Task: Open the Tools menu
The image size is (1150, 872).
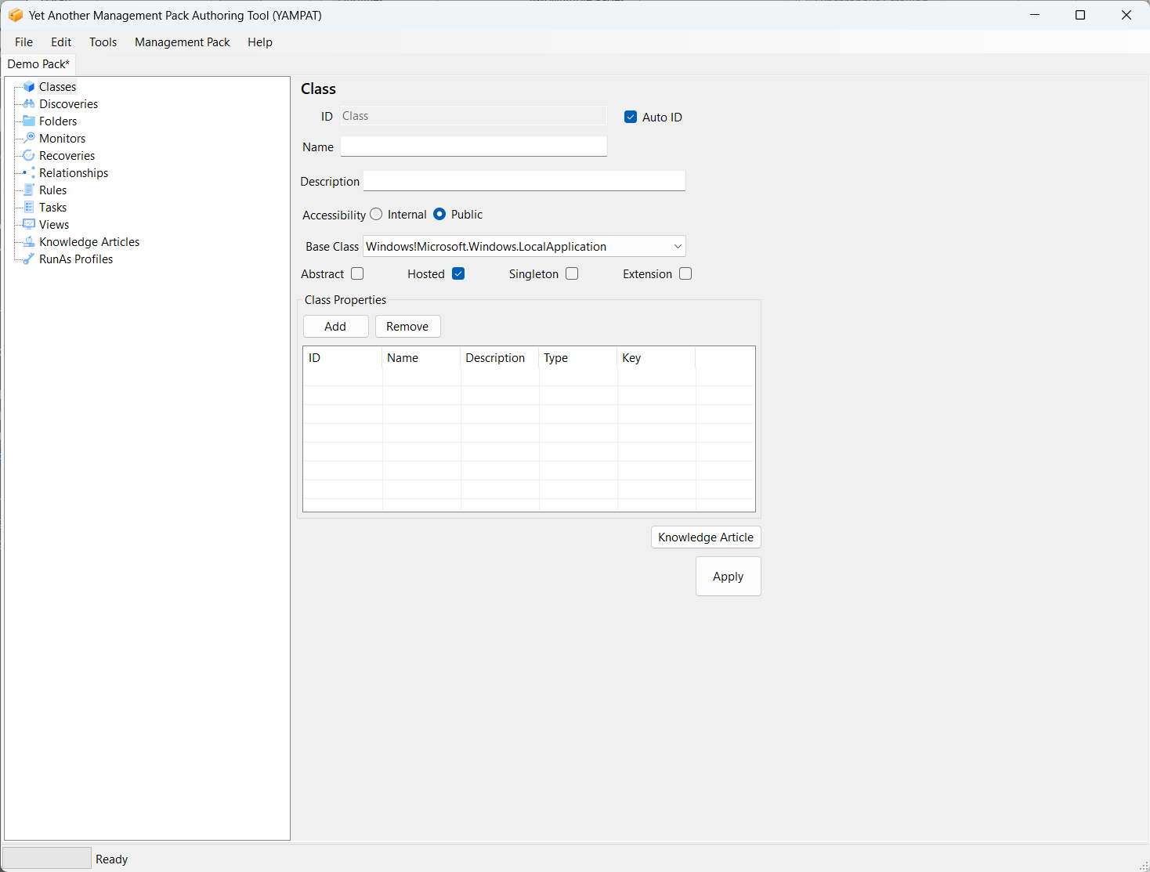Action: [x=103, y=42]
